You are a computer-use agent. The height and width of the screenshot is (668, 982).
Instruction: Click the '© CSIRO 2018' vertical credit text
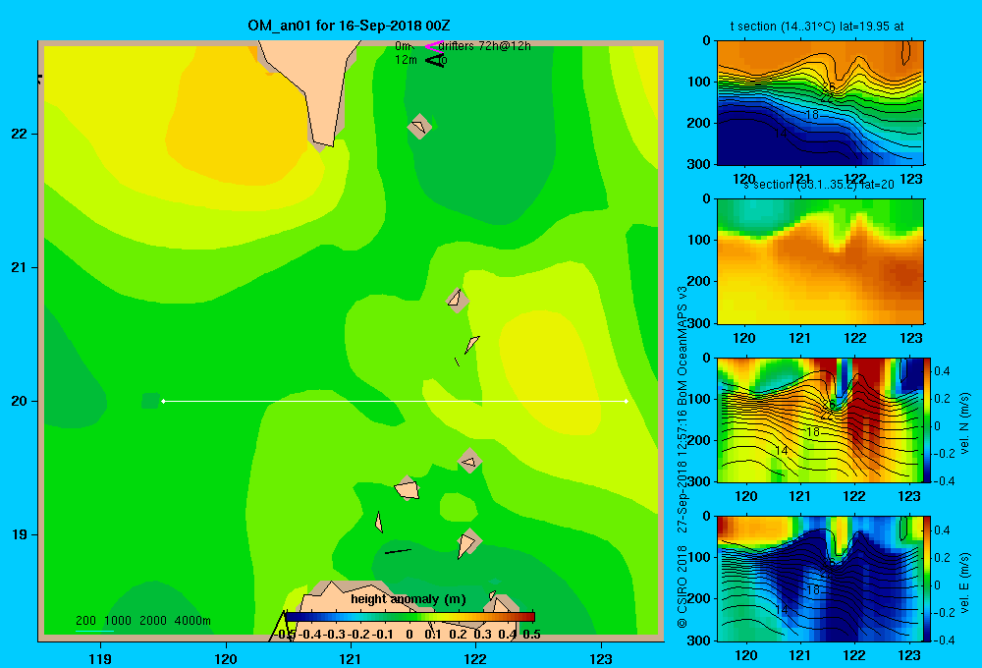pos(682,586)
